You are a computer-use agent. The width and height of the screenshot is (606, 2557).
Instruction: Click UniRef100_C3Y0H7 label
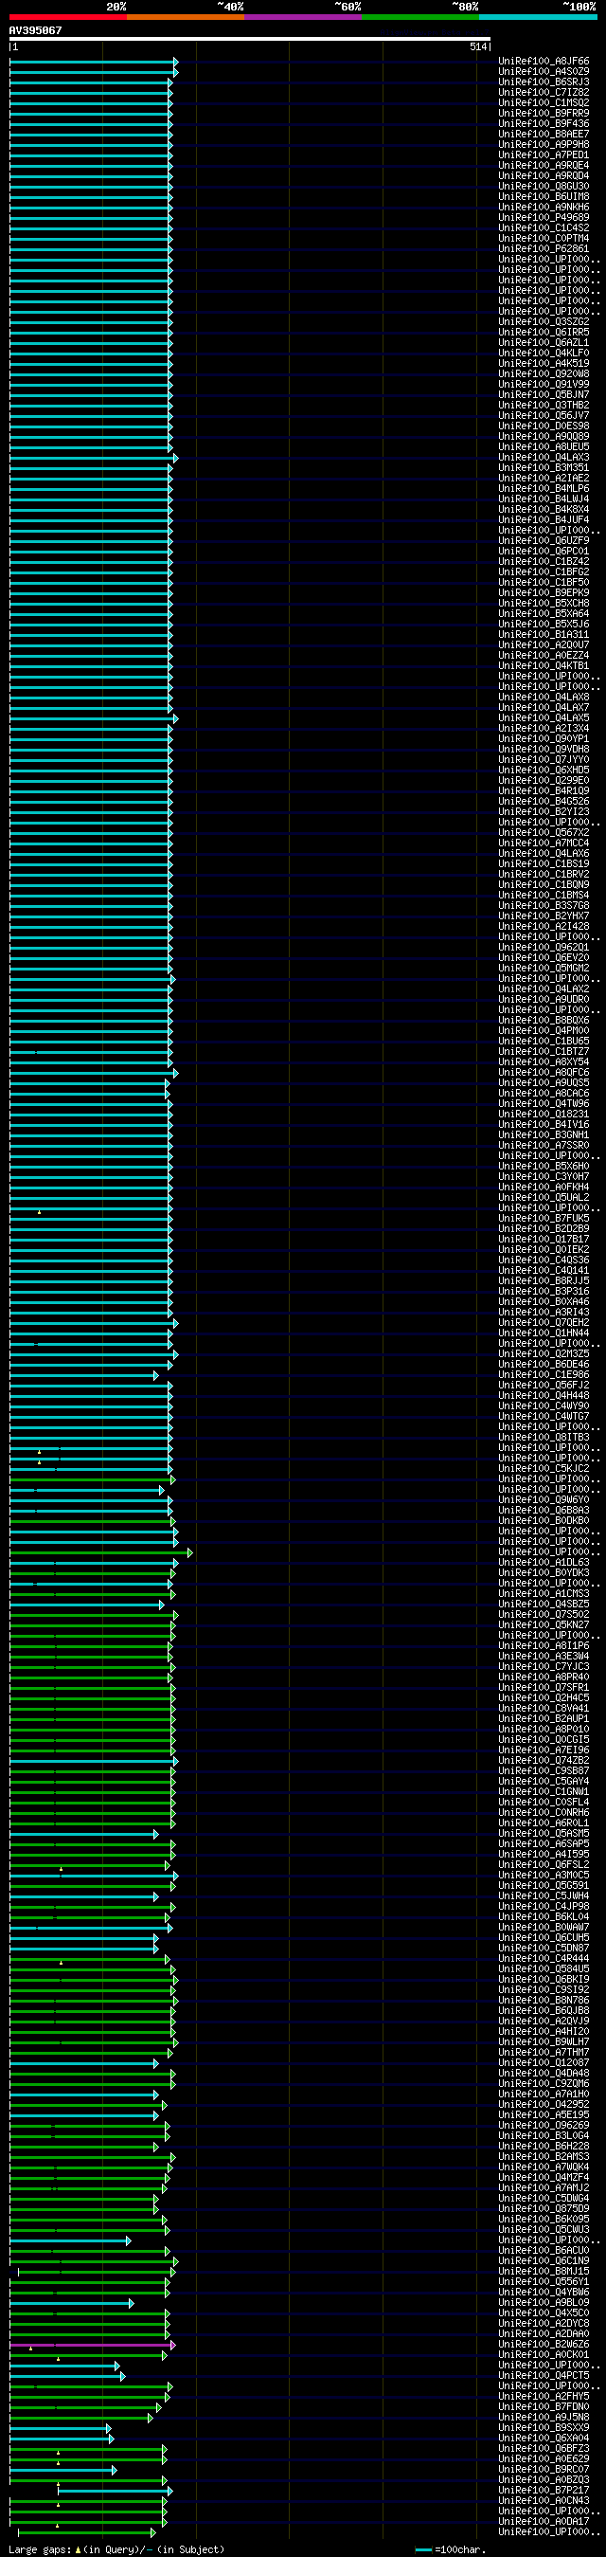(544, 1176)
